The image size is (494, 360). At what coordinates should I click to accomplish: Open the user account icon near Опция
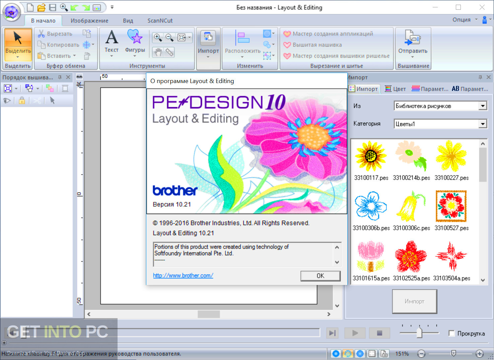point(484,20)
